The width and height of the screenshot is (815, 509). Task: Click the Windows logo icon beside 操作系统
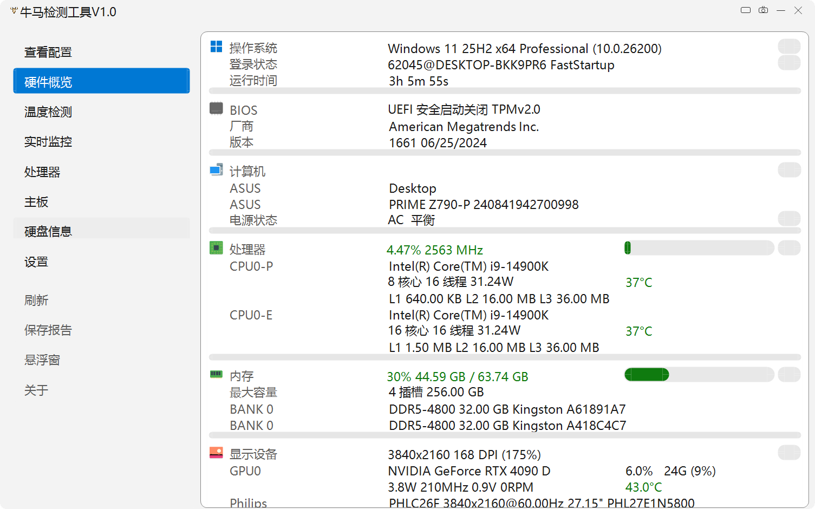click(x=216, y=47)
